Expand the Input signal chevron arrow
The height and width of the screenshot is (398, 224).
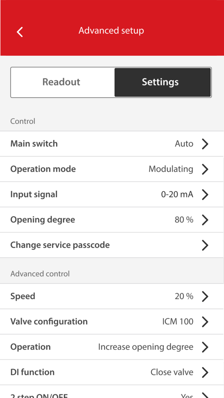pos(205,194)
